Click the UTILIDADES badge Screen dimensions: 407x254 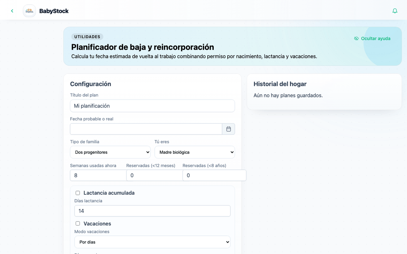click(x=87, y=37)
